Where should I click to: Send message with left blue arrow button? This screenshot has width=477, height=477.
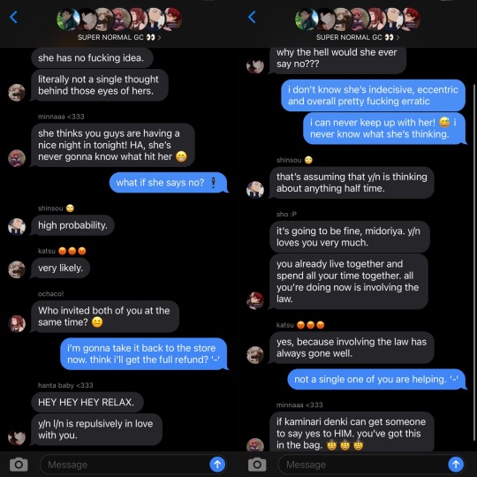[217, 465]
